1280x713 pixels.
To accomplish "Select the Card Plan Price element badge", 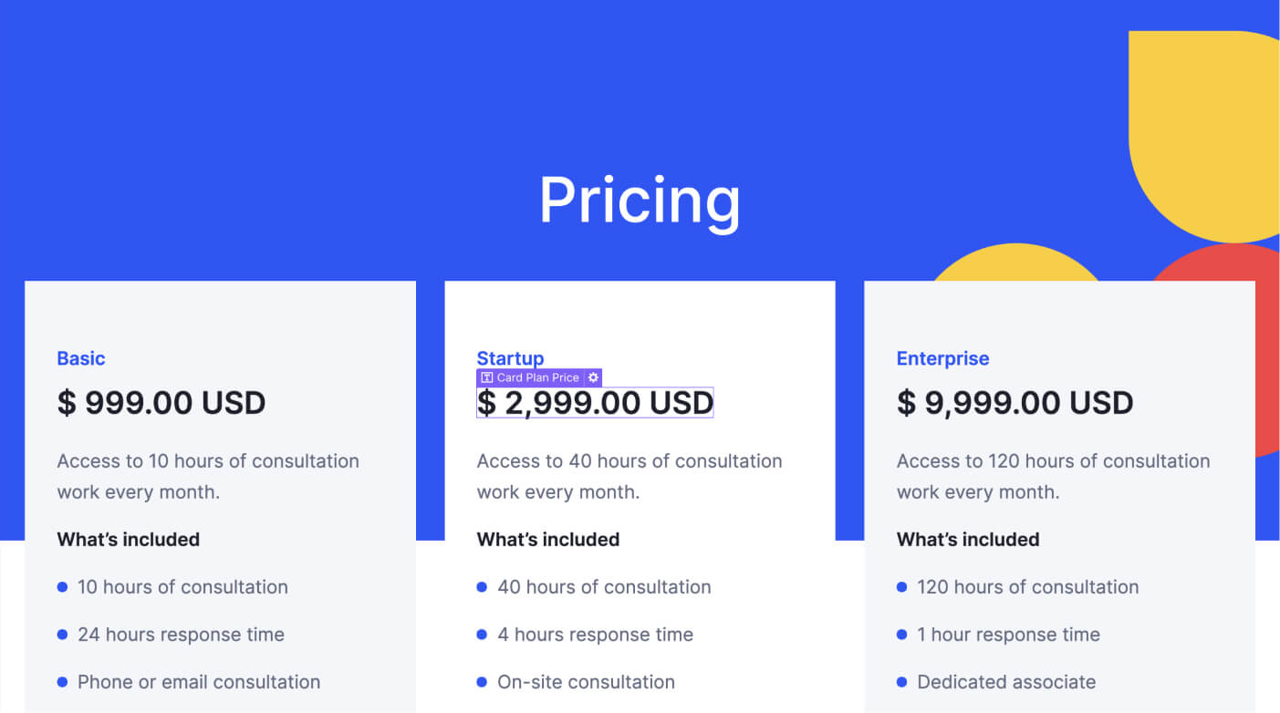I will 538,377.
